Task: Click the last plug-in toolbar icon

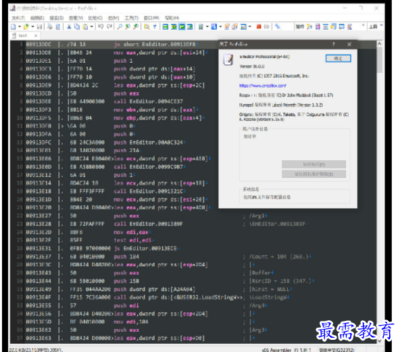Action: pos(349,26)
